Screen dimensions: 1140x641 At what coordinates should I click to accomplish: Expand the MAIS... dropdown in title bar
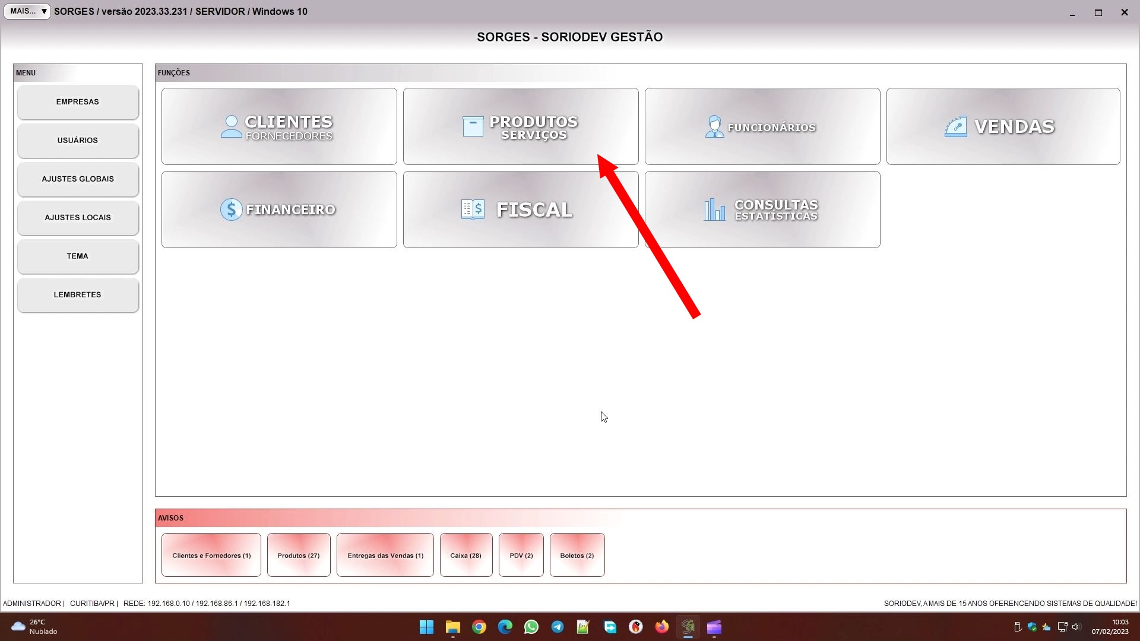[27, 11]
